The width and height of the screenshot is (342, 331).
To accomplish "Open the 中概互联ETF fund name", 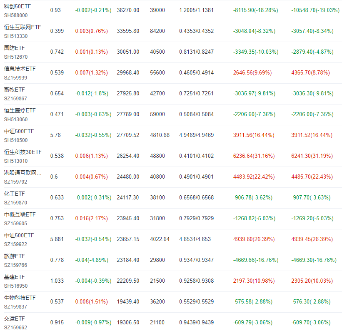I will pos(20,214).
